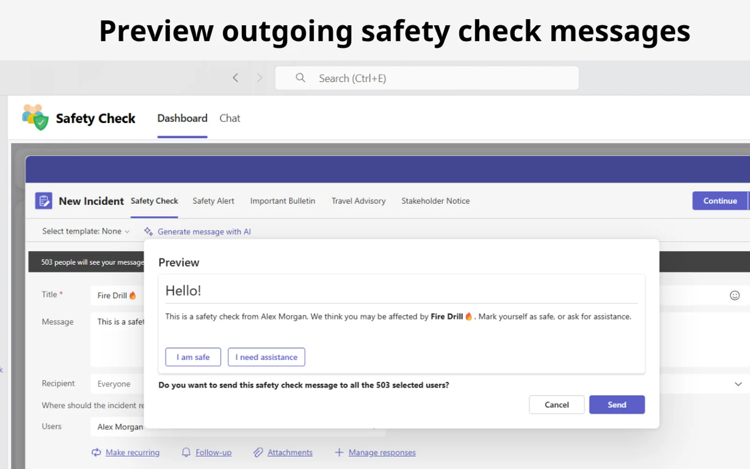Open the Travel Advisory tab
The width and height of the screenshot is (750, 469).
(359, 201)
